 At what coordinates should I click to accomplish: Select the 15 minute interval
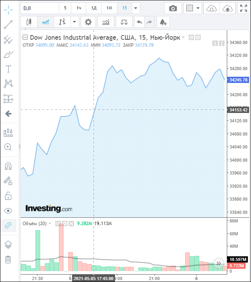(x=124, y=8)
